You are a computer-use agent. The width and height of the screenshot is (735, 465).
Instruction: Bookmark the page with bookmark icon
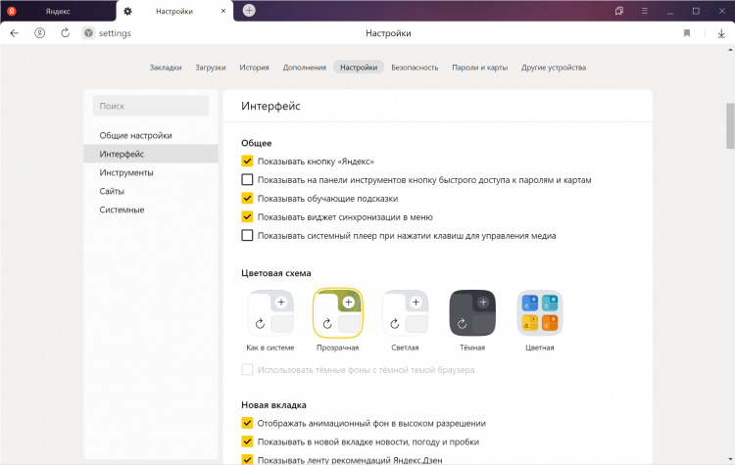[x=687, y=33]
